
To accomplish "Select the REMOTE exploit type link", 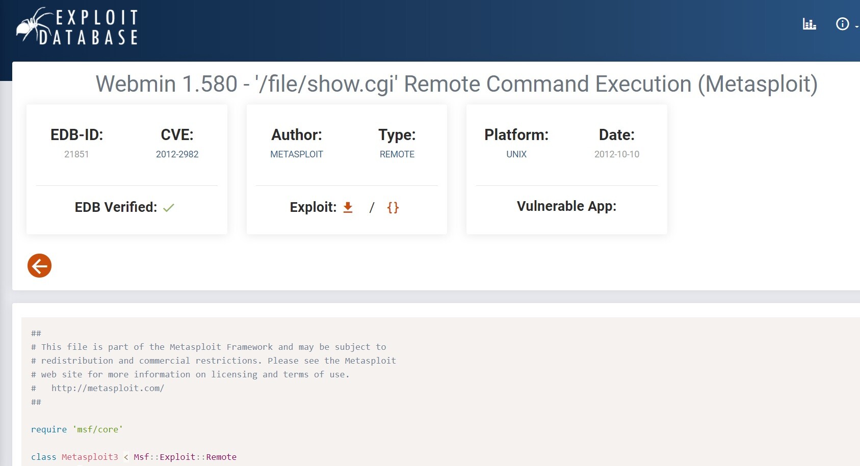I will (x=397, y=154).
